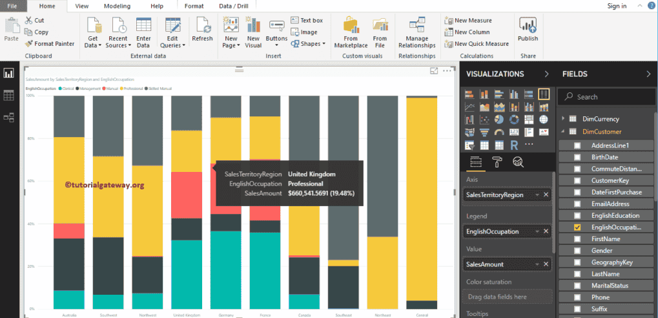
Task: Switch to the Modeling ribbon tab
Action: [117, 6]
